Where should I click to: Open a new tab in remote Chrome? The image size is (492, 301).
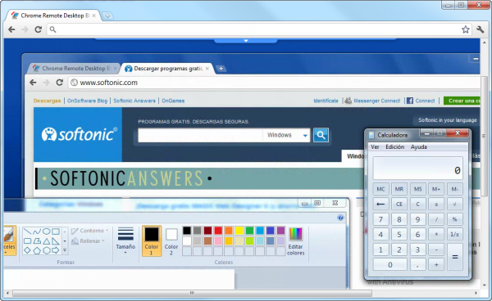click(x=221, y=68)
